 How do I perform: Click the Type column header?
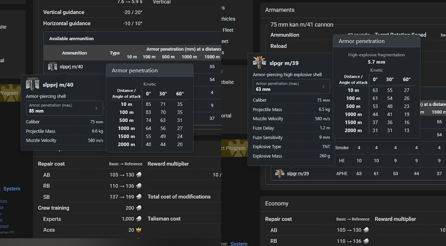coord(115,53)
